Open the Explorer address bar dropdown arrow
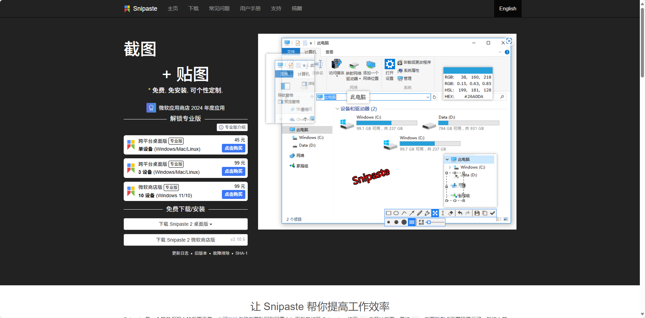Image resolution: width=645 pixels, height=318 pixels. tap(428, 97)
